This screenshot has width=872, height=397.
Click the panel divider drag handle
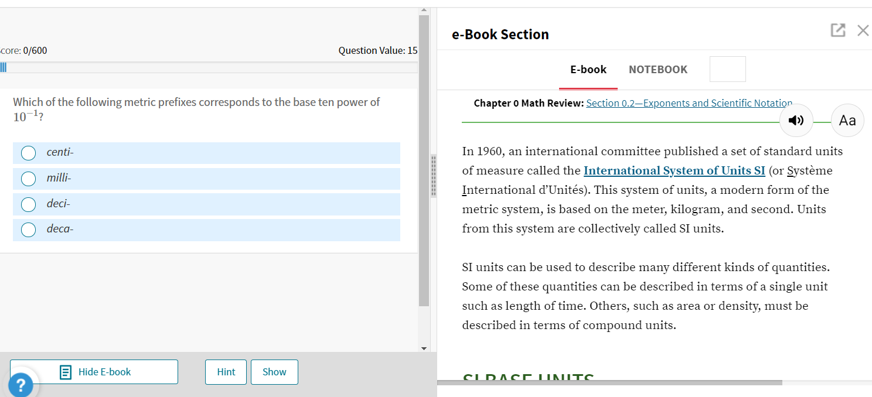click(x=434, y=176)
